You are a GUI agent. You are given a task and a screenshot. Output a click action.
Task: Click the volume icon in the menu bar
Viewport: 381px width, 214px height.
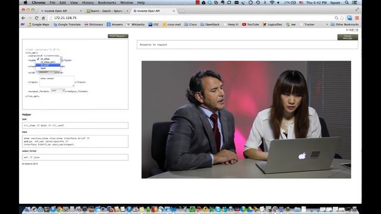coord(278,2)
